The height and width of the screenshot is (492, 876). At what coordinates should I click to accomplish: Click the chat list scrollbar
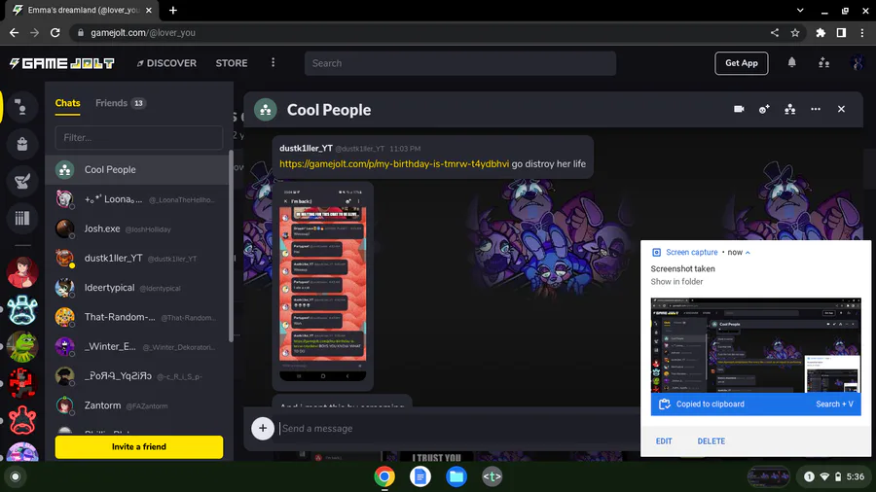(231, 245)
